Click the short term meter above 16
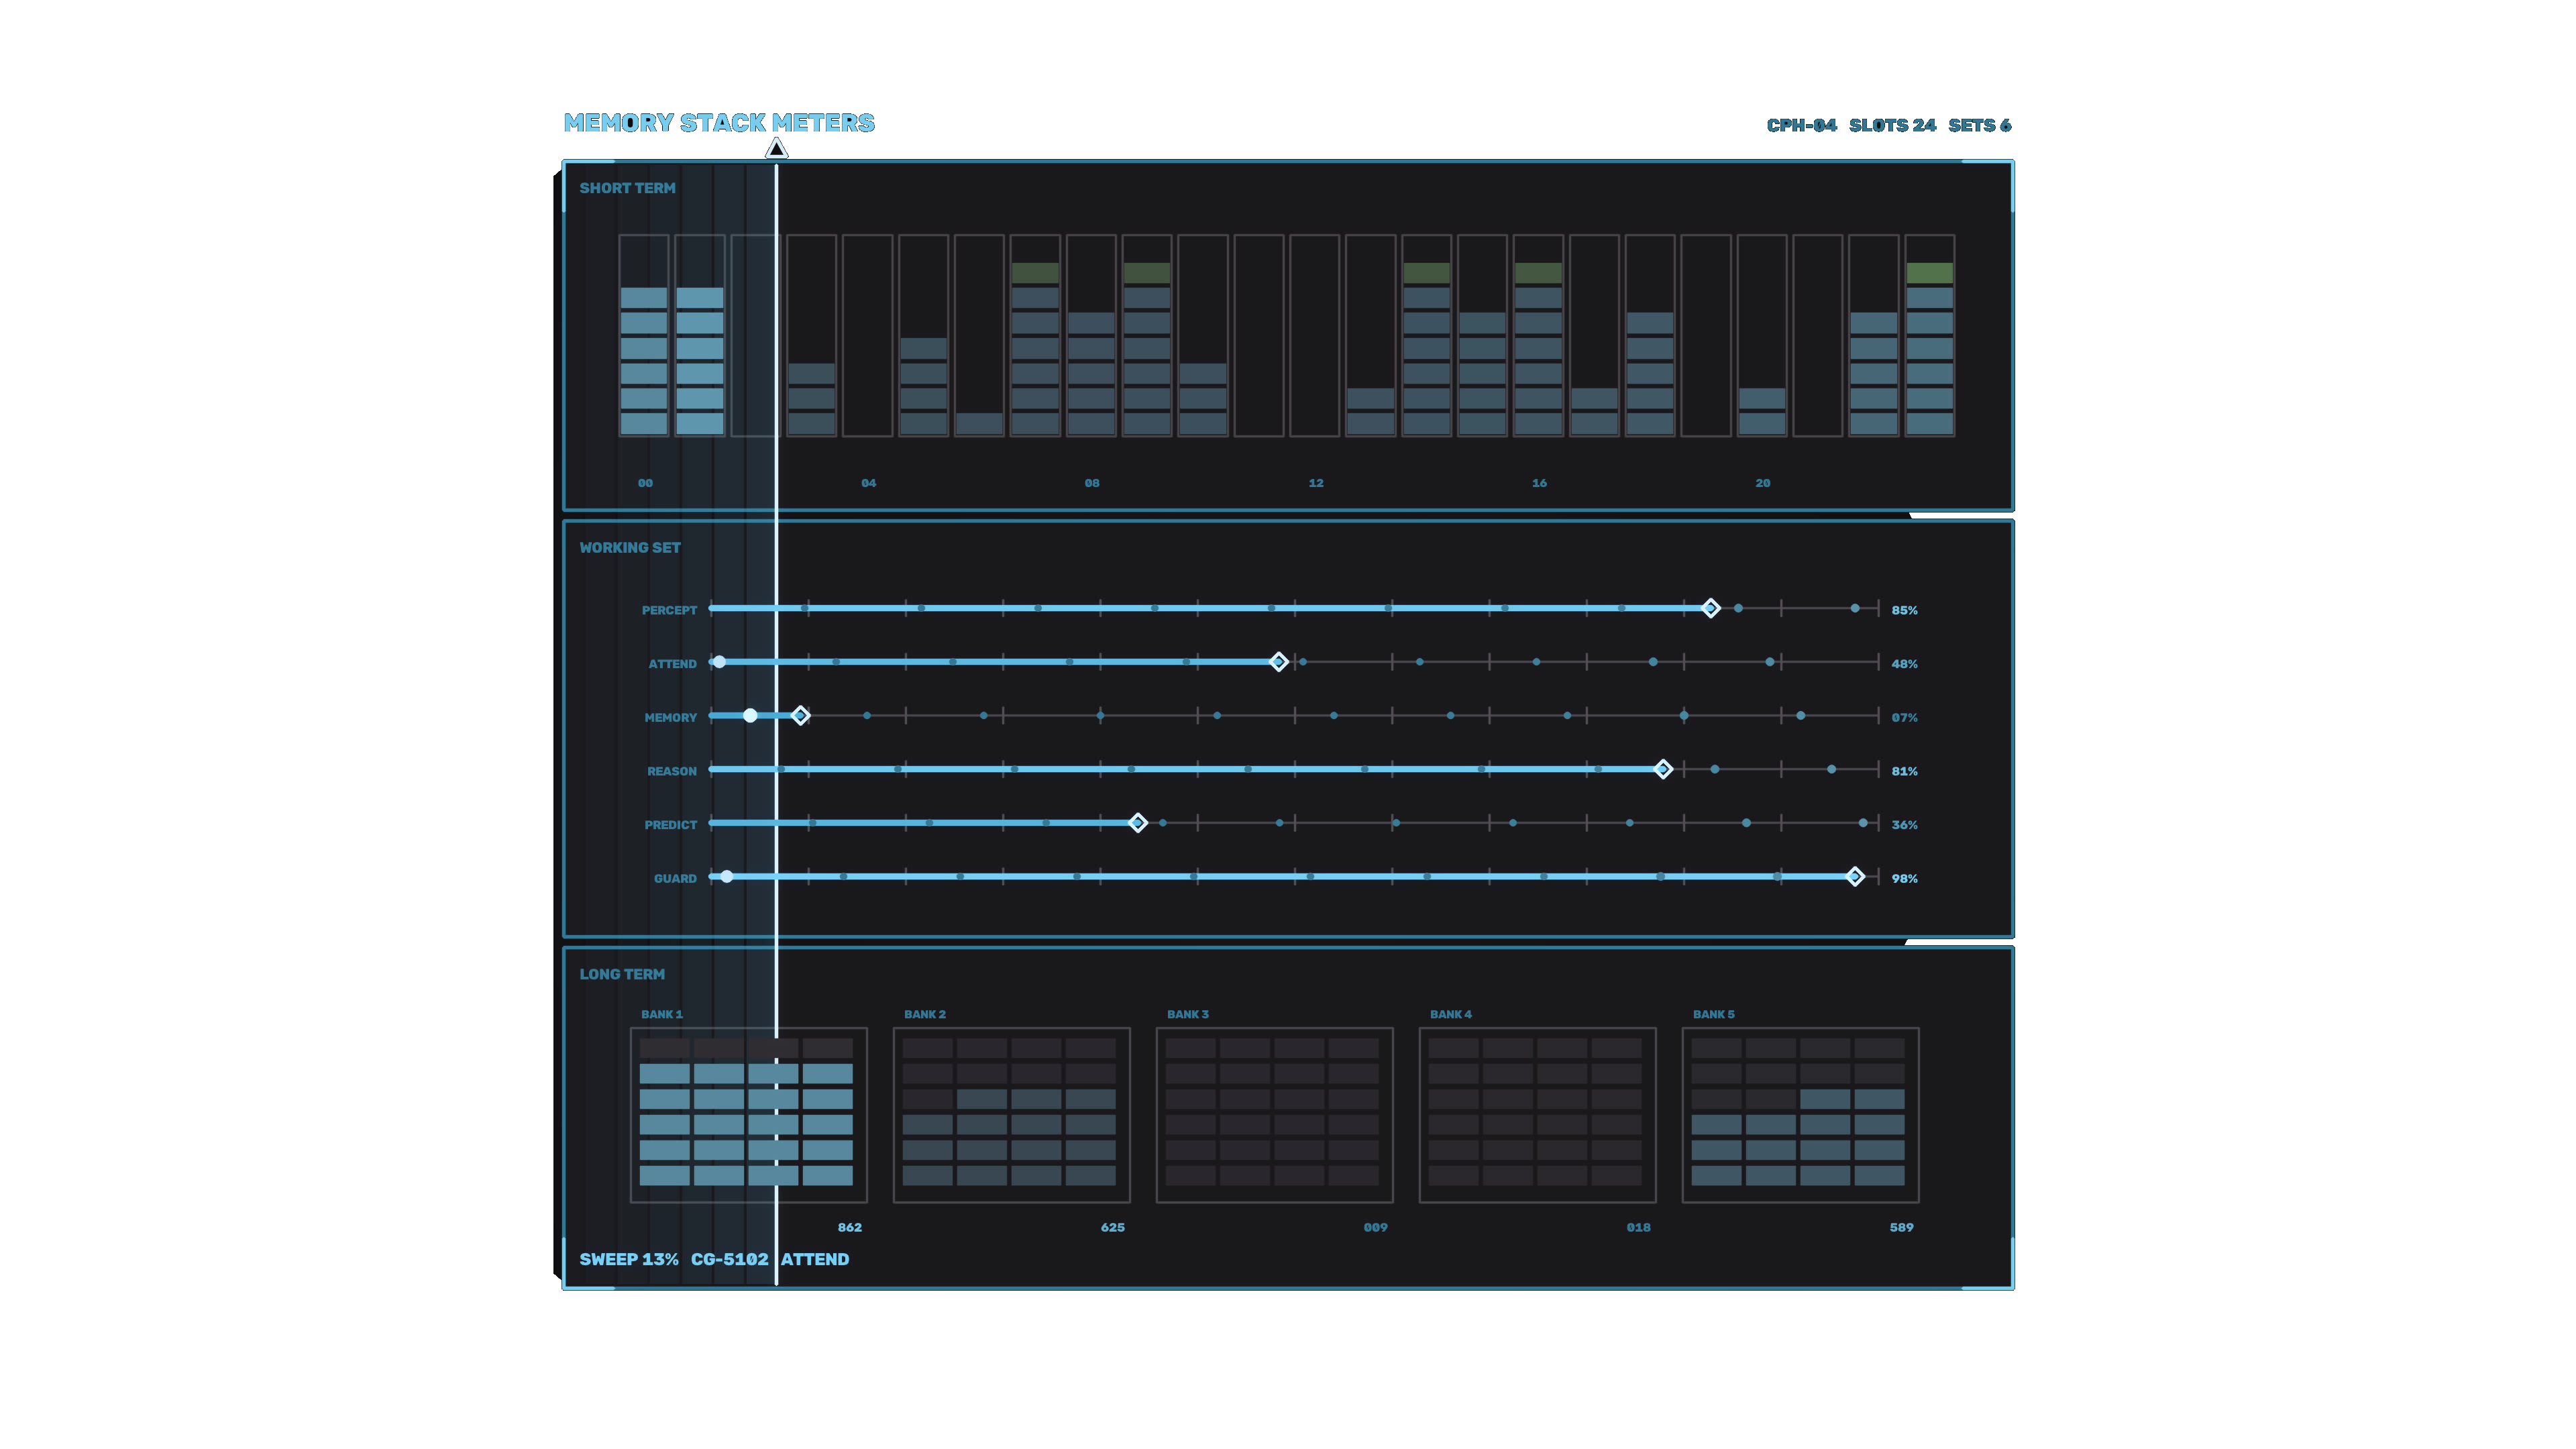The image size is (2576, 1449). [1538, 336]
